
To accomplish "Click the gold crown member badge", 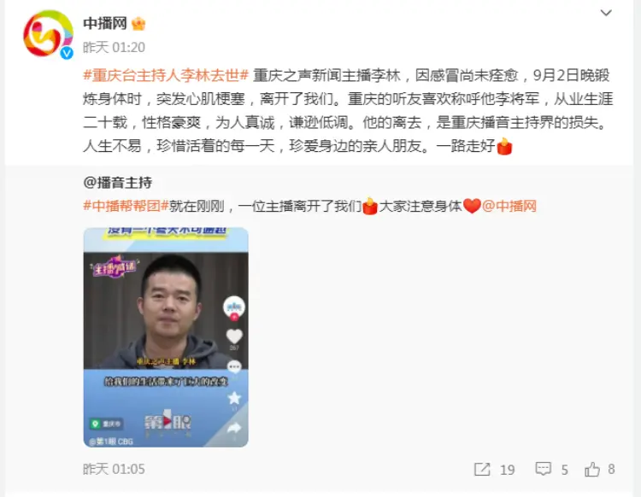I will tap(138, 24).
